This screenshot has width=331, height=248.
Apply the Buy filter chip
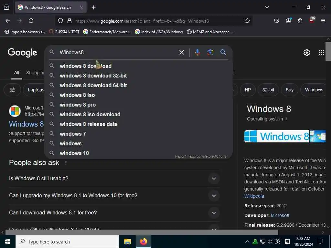289,90
